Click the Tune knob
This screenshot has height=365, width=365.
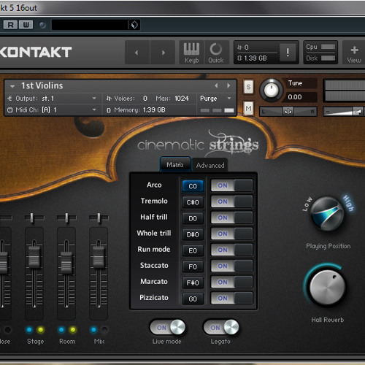(271, 90)
